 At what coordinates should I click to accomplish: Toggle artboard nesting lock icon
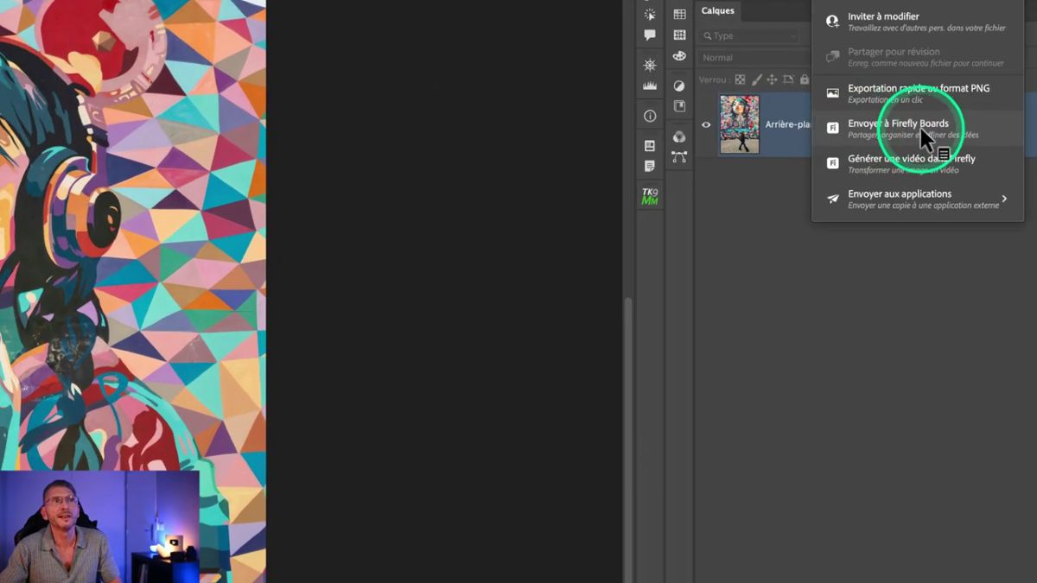tap(789, 79)
